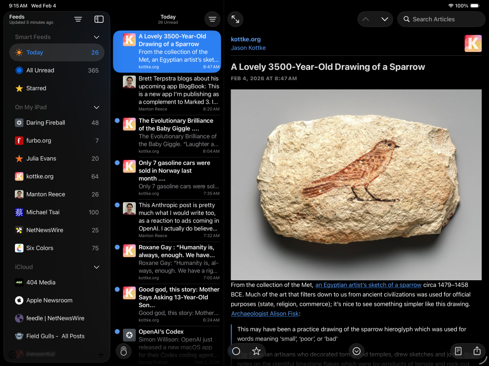Open the timeline filter button
Viewport: 489px width, 366px height.
212,19
